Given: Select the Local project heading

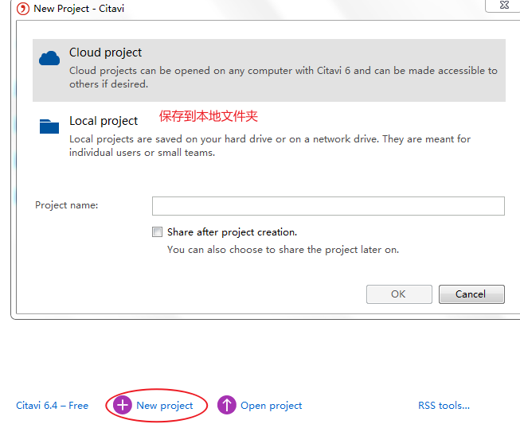Looking at the screenshot, I should tap(104, 121).
